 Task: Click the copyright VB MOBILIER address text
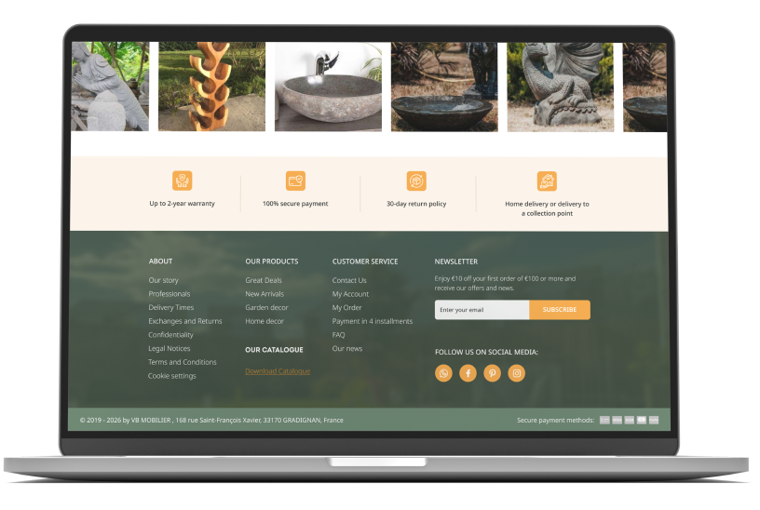pyautogui.click(x=211, y=420)
